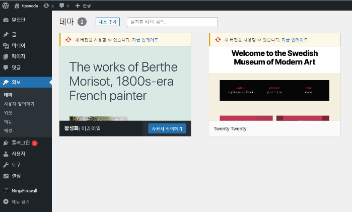The height and width of the screenshot is (212, 352).
Task: Open 사용자 정의하기 submenu item
Action: click(x=19, y=104)
